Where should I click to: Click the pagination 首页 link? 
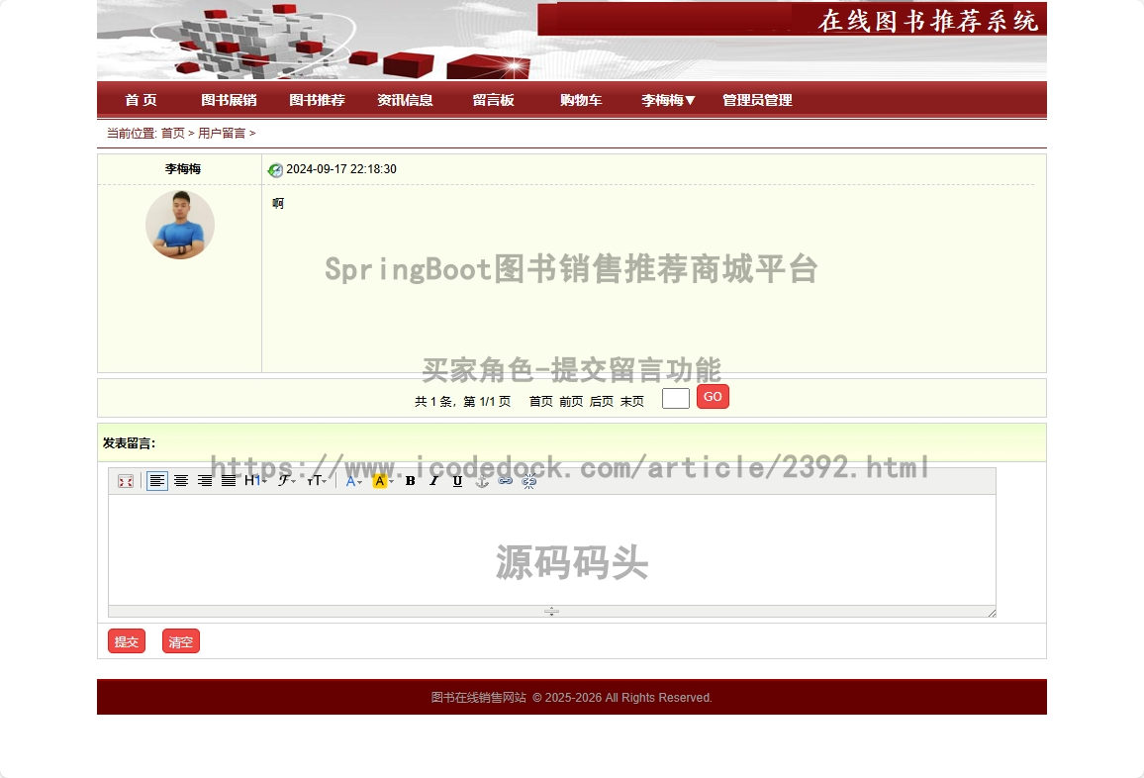(540, 402)
